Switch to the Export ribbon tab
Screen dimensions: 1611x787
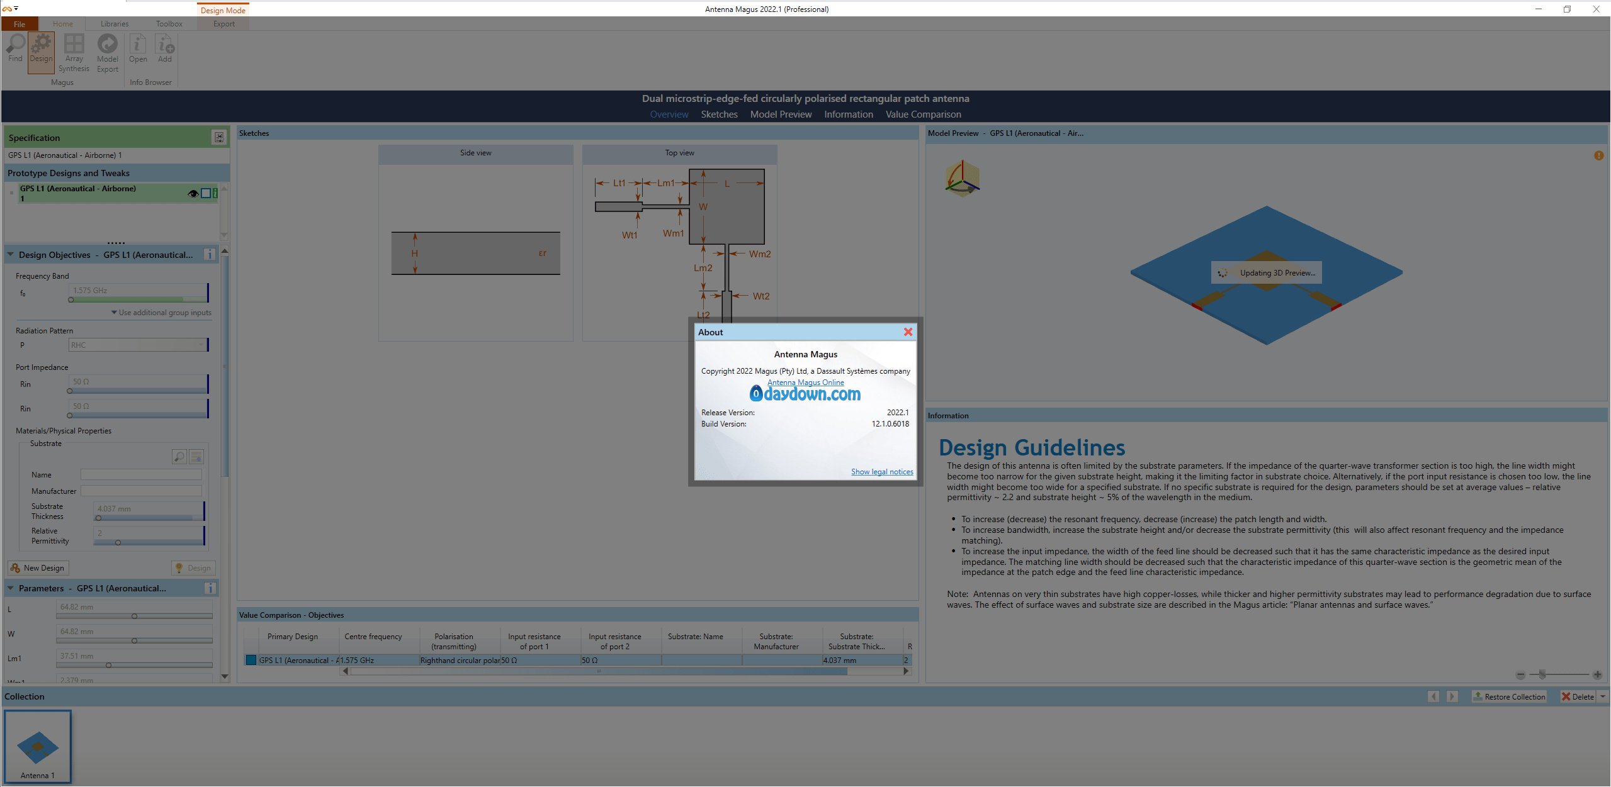(x=224, y=24)
